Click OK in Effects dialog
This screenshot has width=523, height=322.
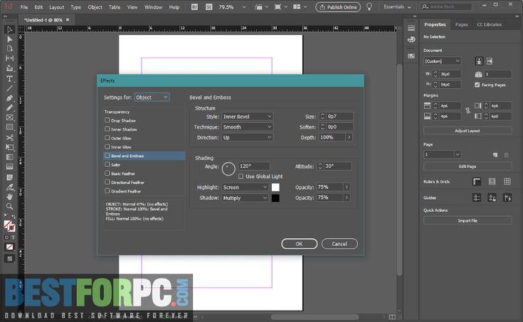tap(299, 244)
